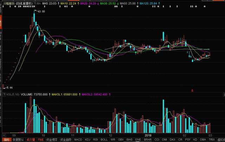Toggle the 成交量 volume indicator
Image resolution: width=225 pixels, height=142 pixels.
pyautogui.click(x=32, y=140)
